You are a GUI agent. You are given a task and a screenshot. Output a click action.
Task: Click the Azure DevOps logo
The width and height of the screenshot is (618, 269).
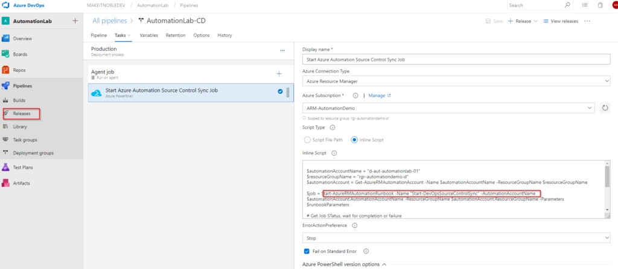point(6,5)
